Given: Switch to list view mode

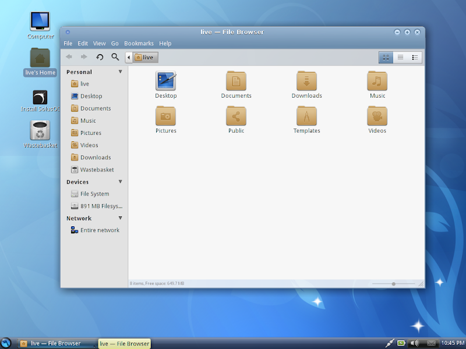Looking at the screenshot, I should (x=400, y=57).
